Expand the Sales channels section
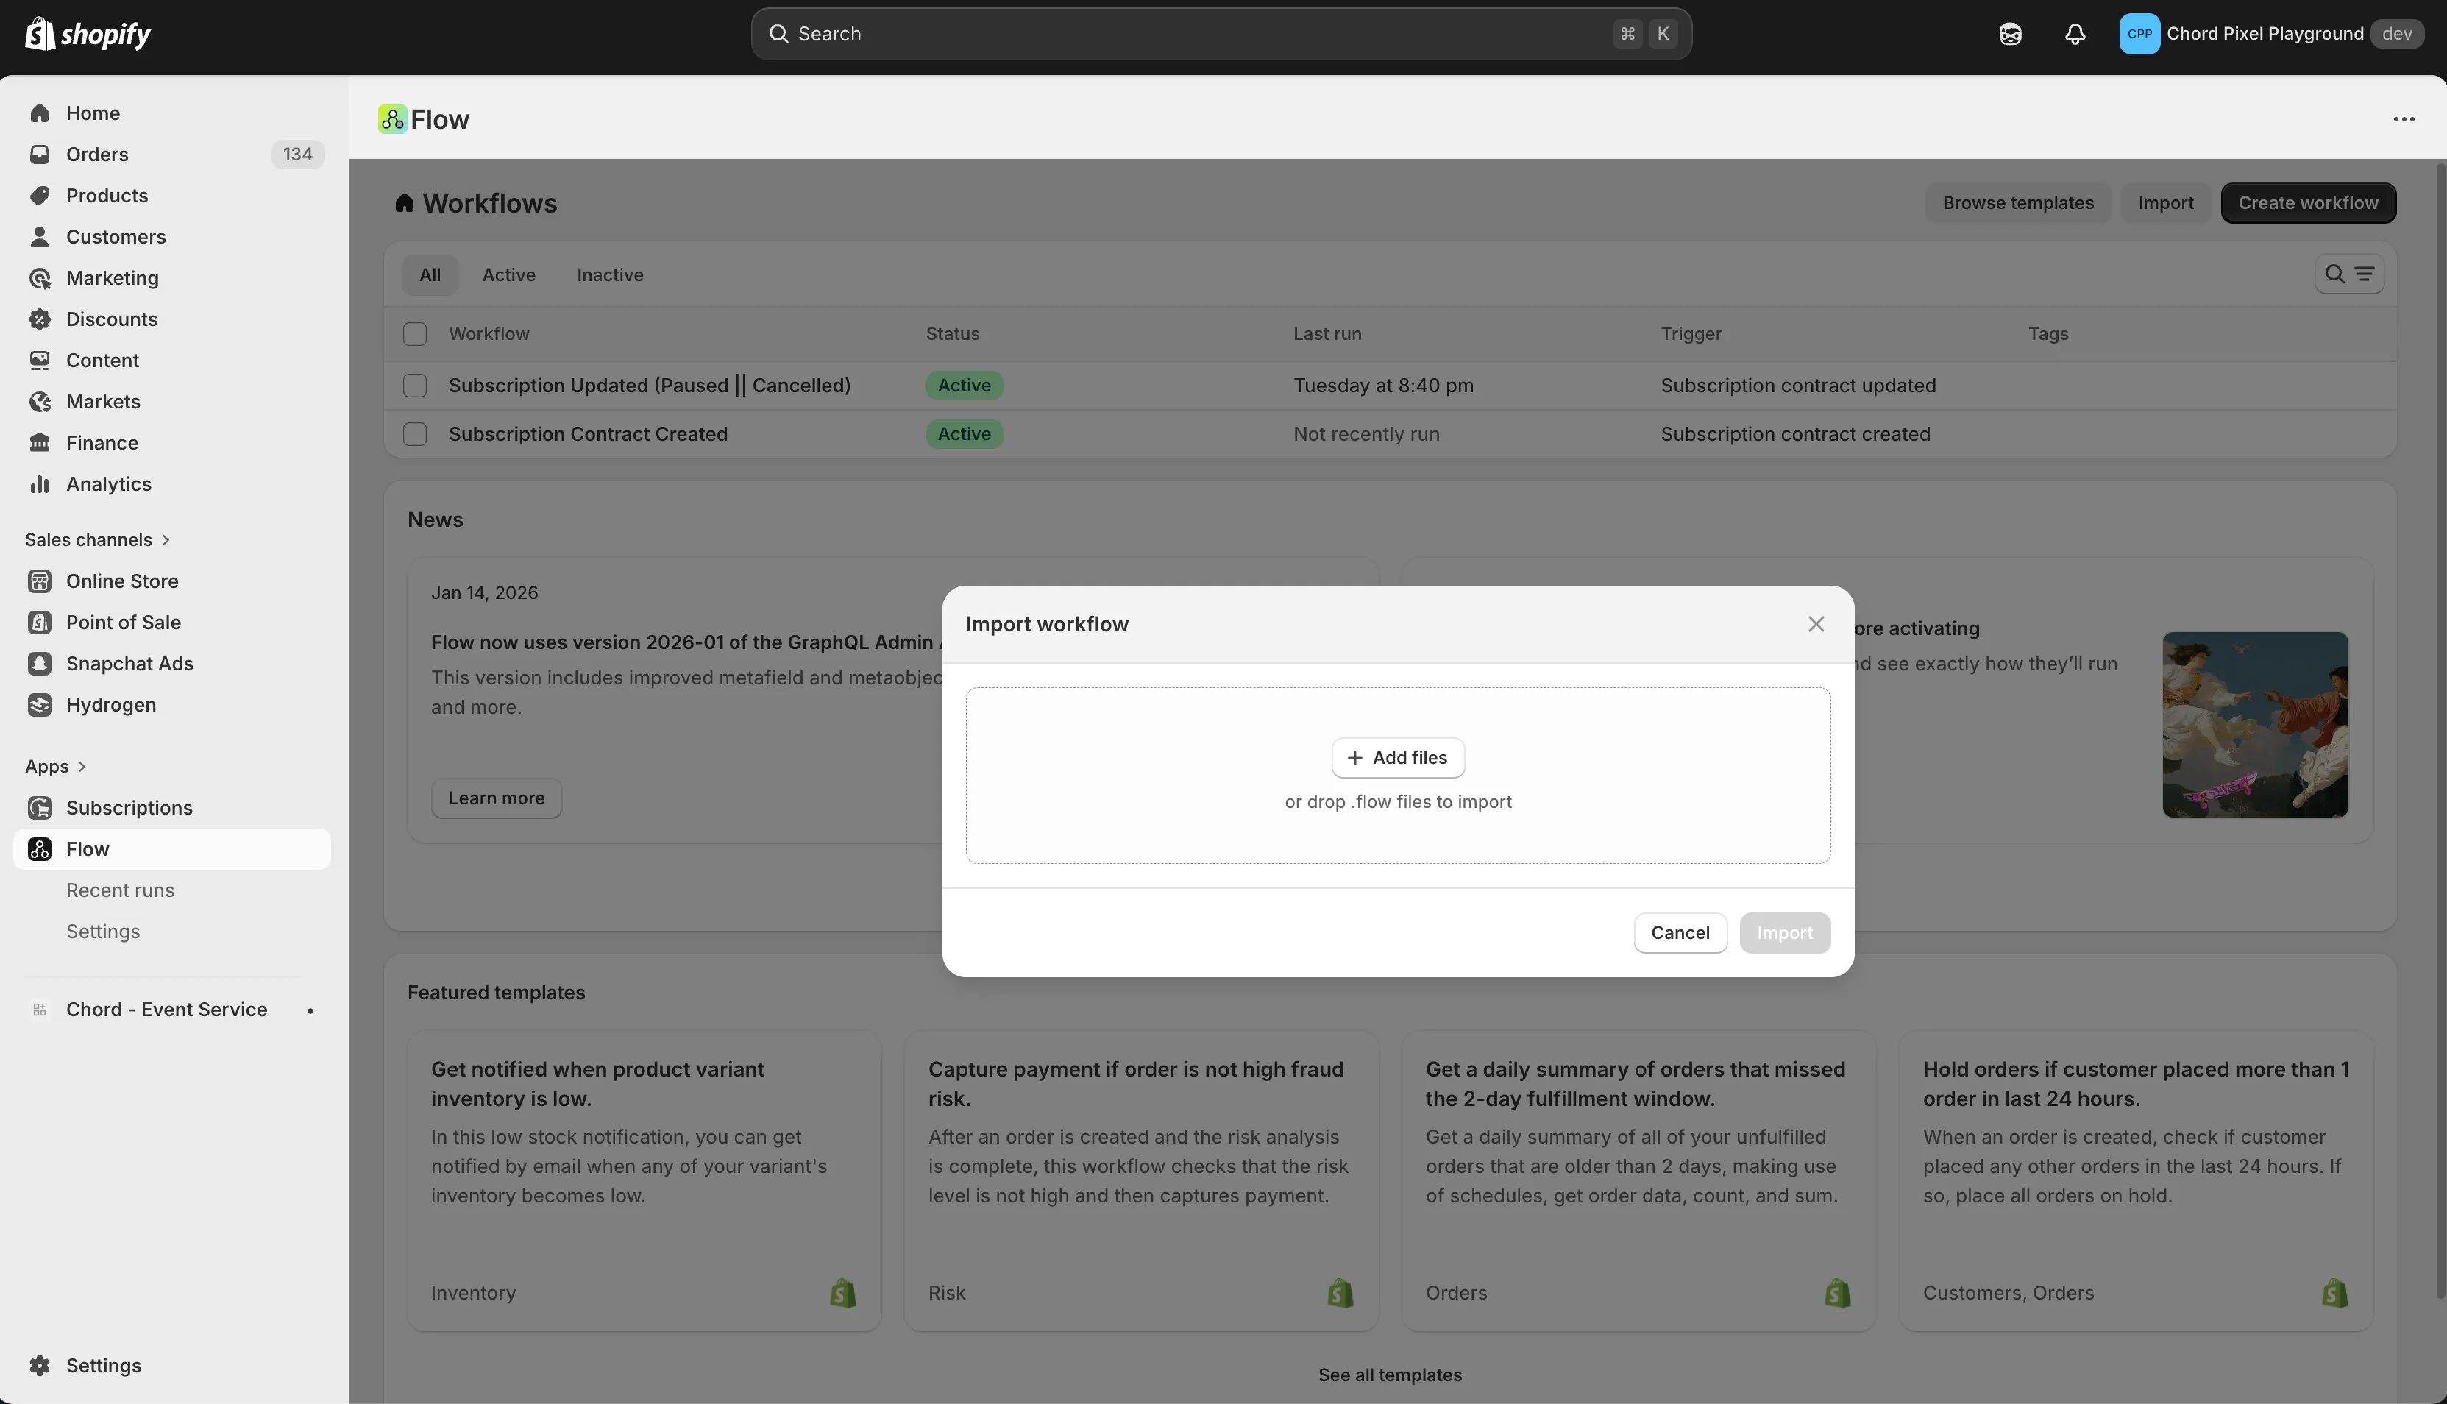 point(97,540)
